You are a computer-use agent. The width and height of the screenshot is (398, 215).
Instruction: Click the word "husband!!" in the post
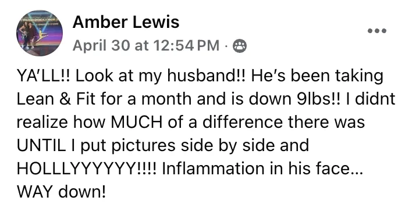[x=207, y=76]
